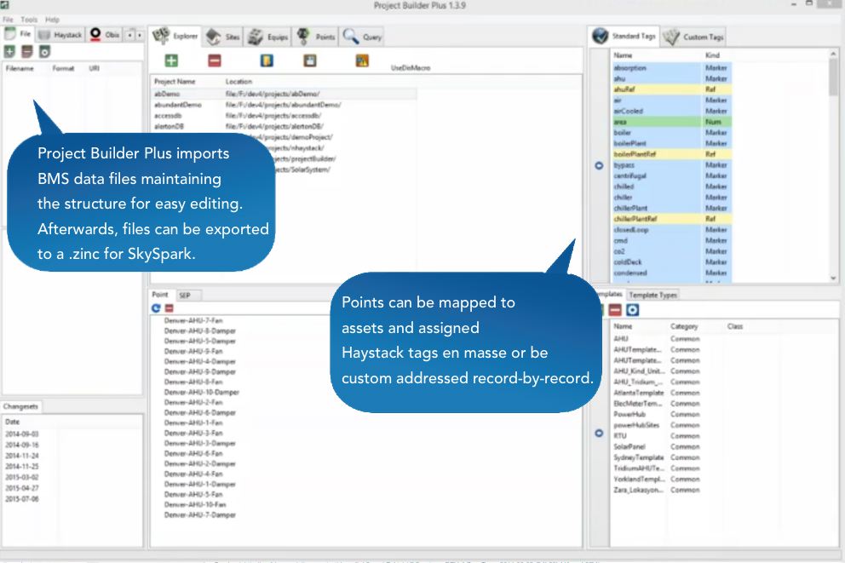Select the 2015-07-06 changeset
The image size is (845, 563).
(x=22, y=499)
